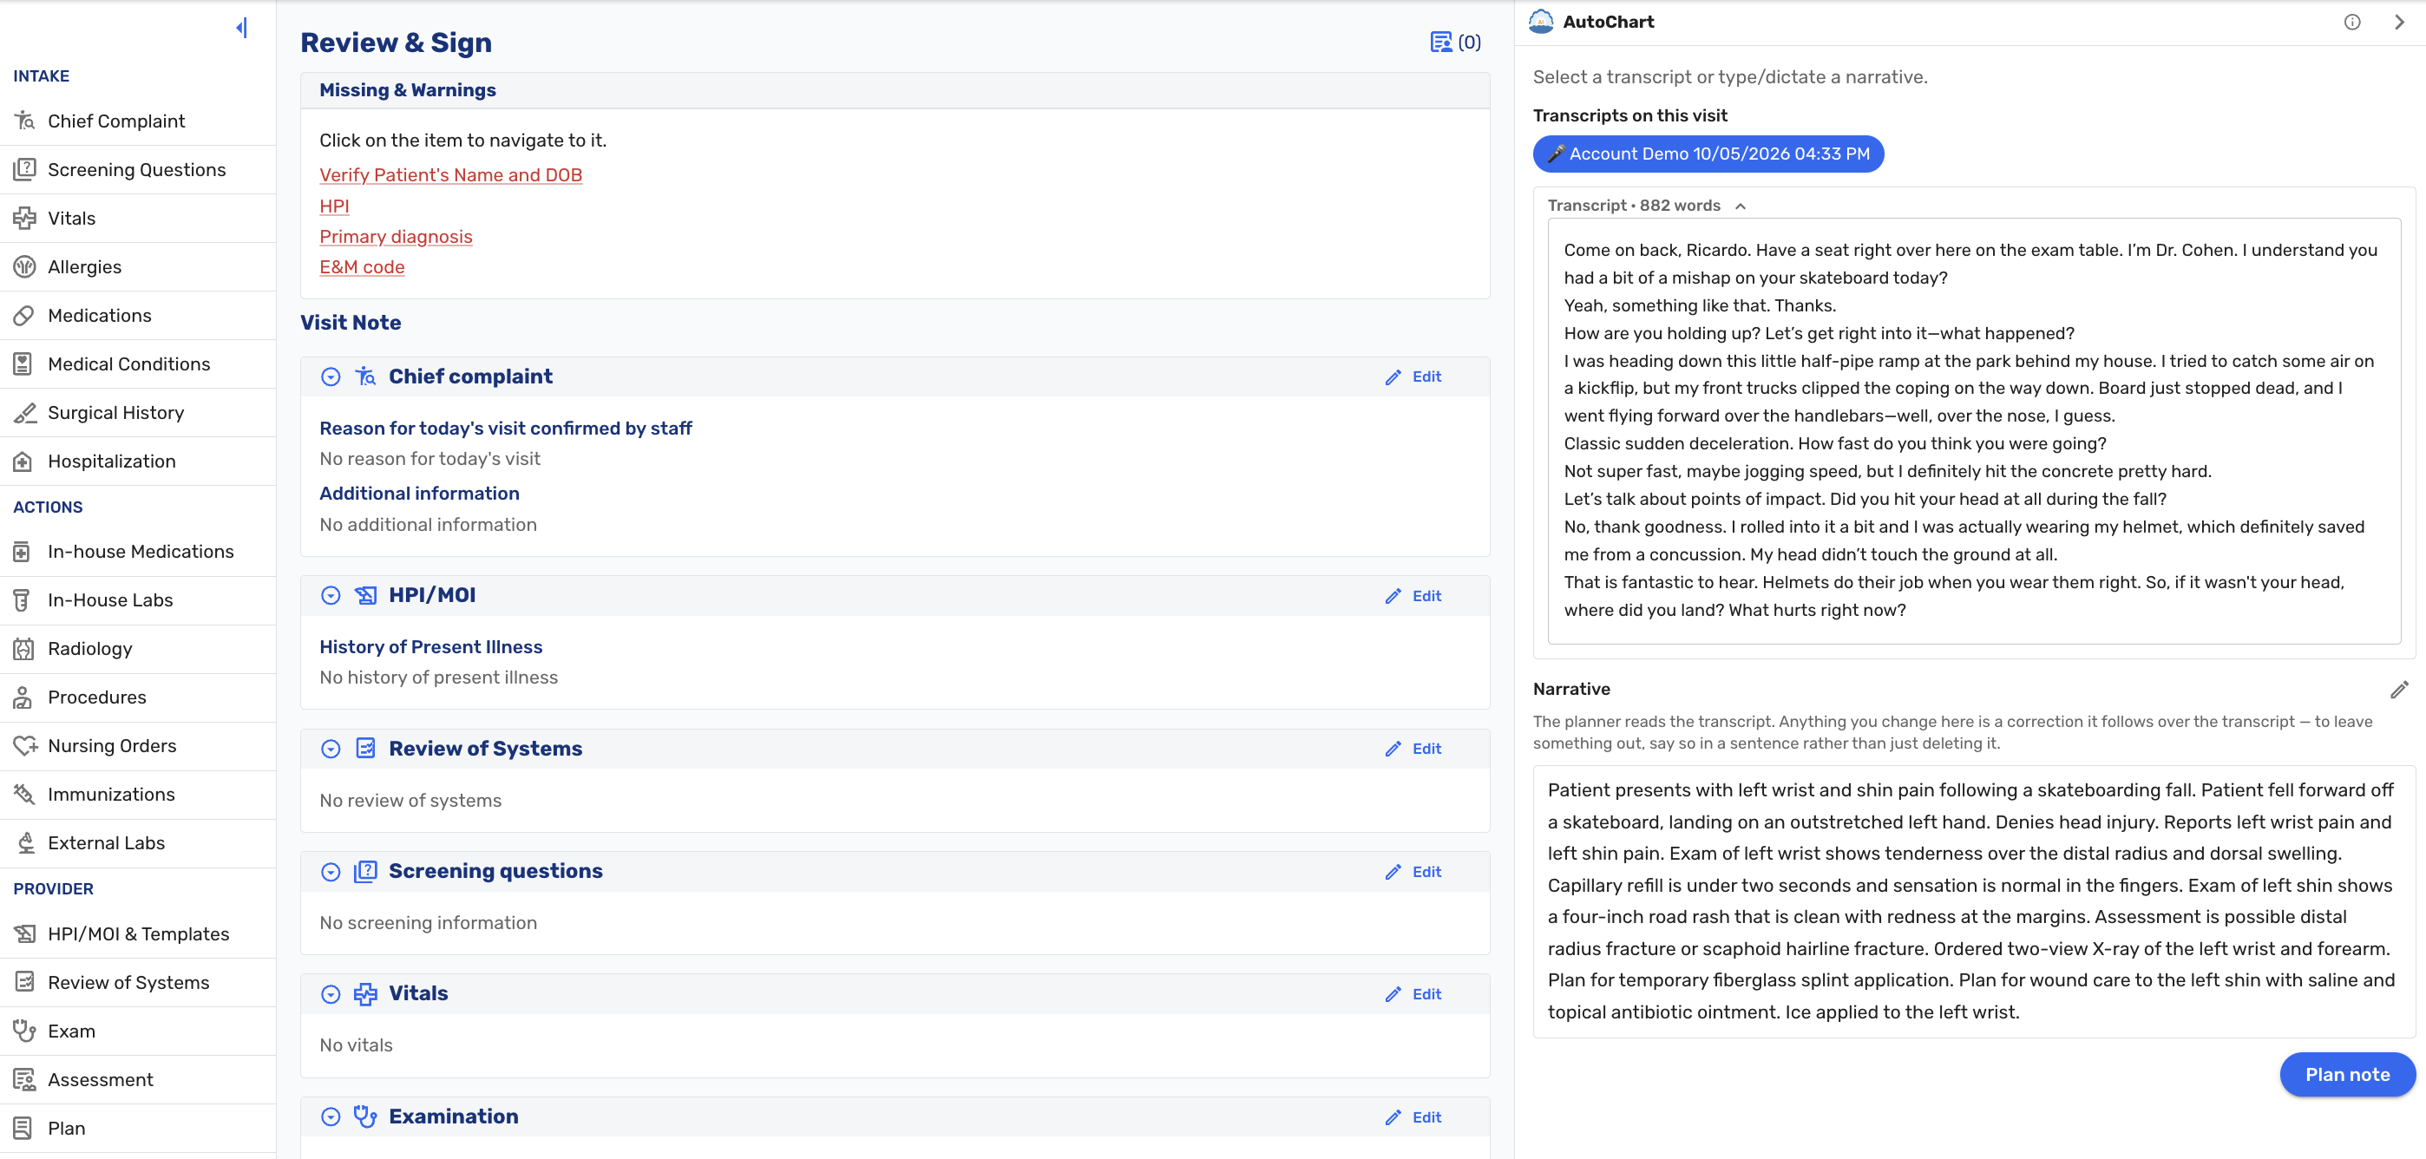Go to Allergies in the Intake sidebar
2426x1159 pixels.
(x=137, y=266)
